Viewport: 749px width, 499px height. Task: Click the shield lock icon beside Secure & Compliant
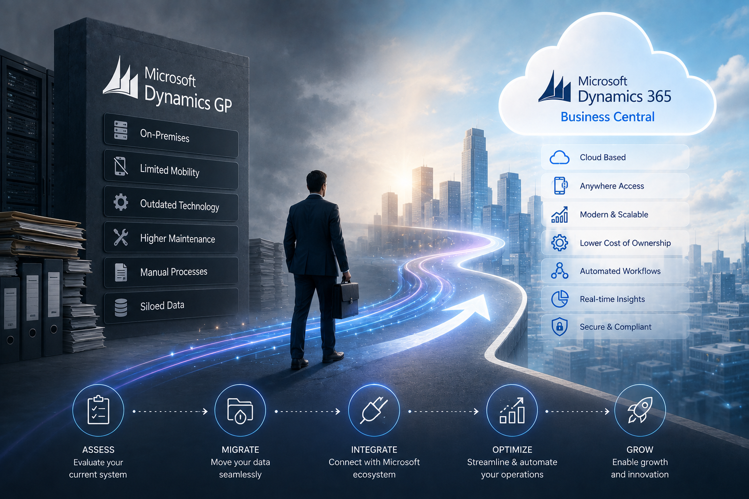point(559,326)
